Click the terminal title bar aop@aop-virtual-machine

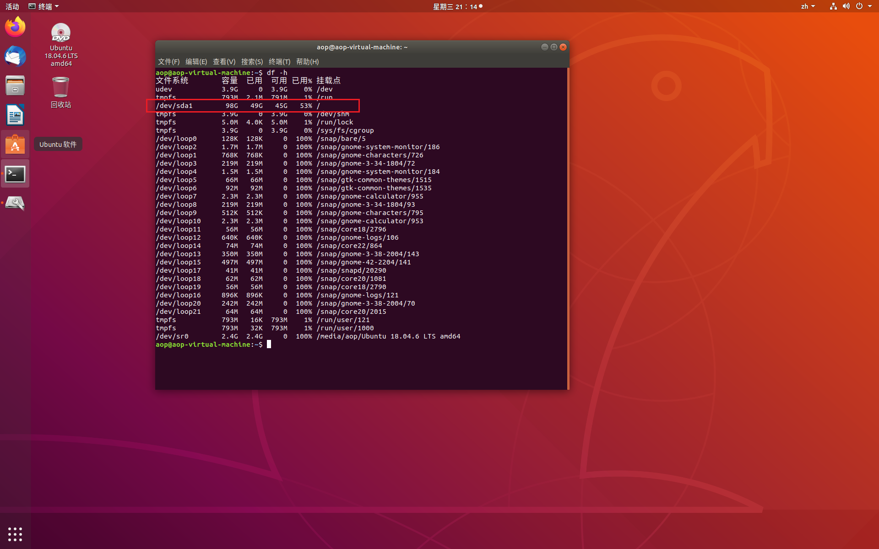362,47
